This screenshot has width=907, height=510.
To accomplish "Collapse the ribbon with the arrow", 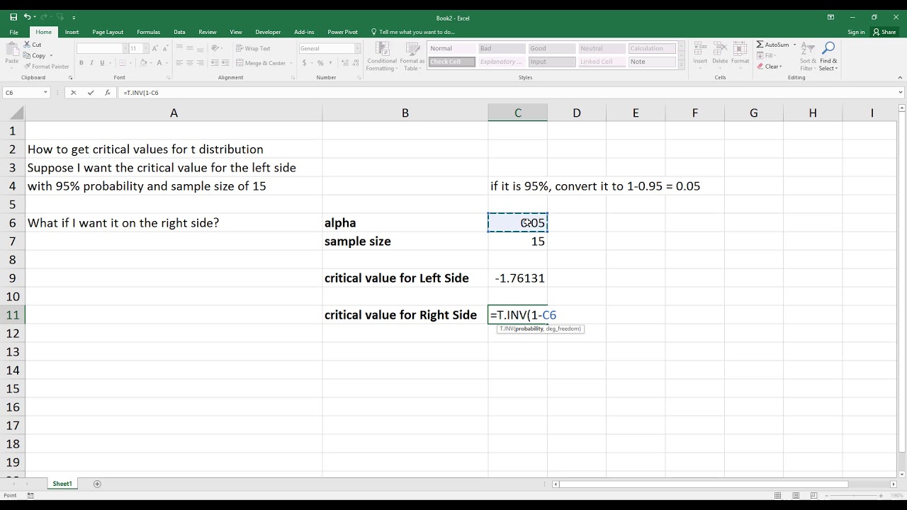I will pyautogui.click(x=900, y=77).
